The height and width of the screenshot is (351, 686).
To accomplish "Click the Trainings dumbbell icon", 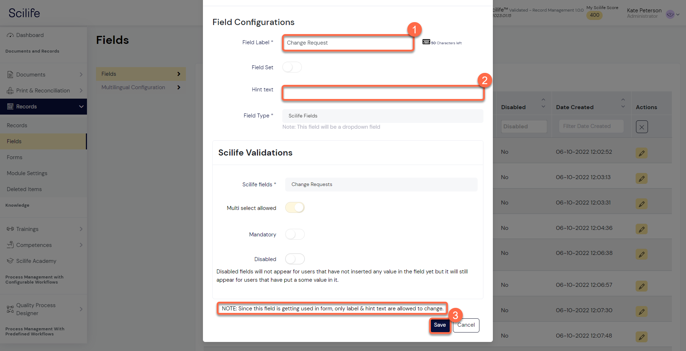I will [x=10, y=229].
